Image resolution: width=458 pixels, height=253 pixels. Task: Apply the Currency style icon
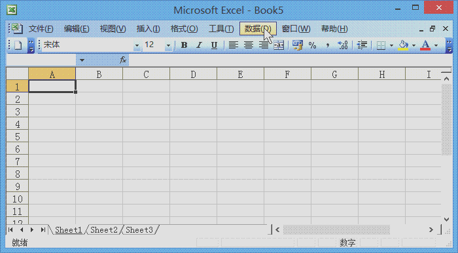(298, 45)
